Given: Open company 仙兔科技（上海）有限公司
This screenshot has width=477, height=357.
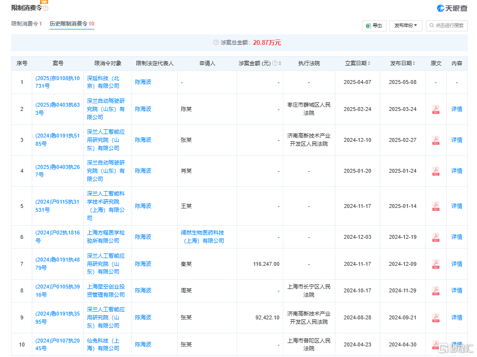Looking at the screenshot, I should [x=103, y=344].
